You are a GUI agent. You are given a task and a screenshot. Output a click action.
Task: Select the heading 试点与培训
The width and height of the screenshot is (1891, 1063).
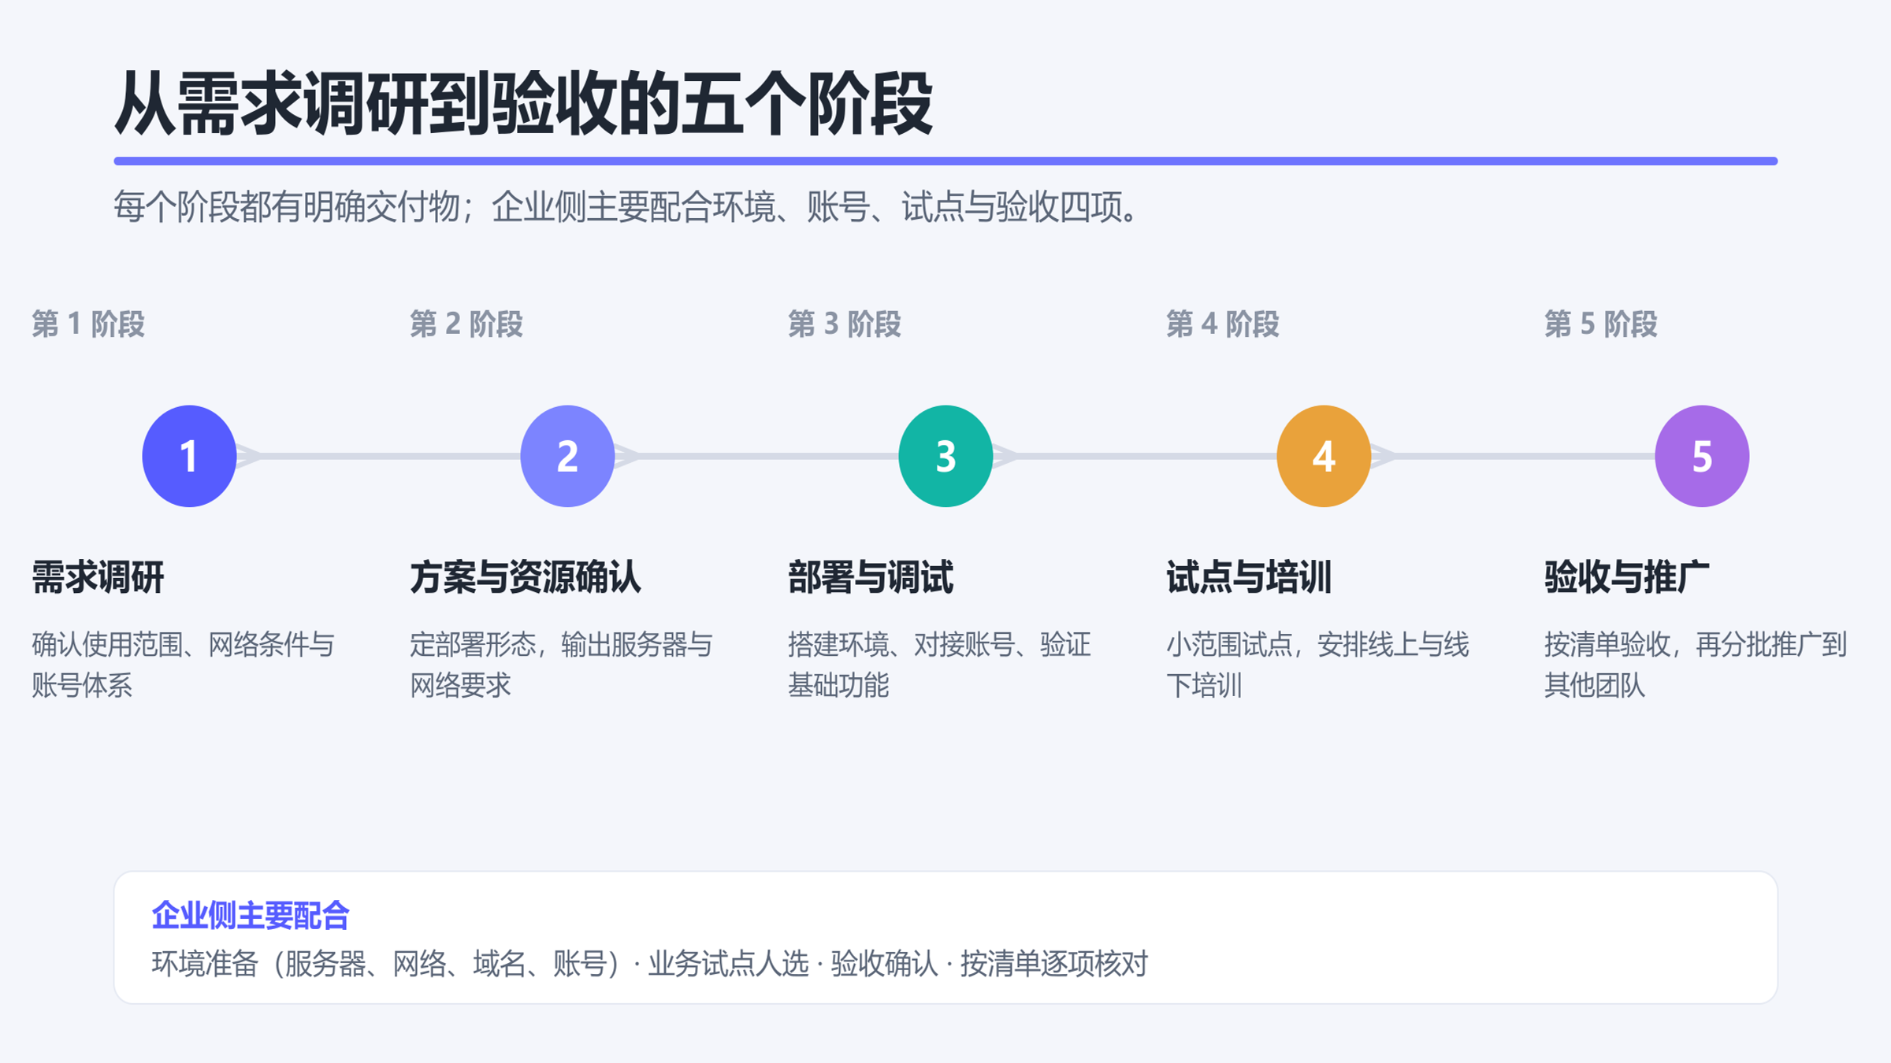pos(1249,577)
